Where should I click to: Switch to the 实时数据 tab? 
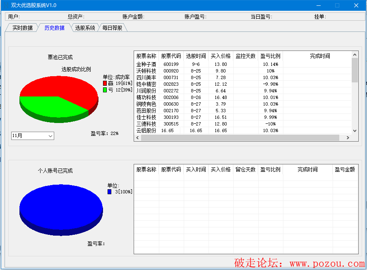(22, 28)
